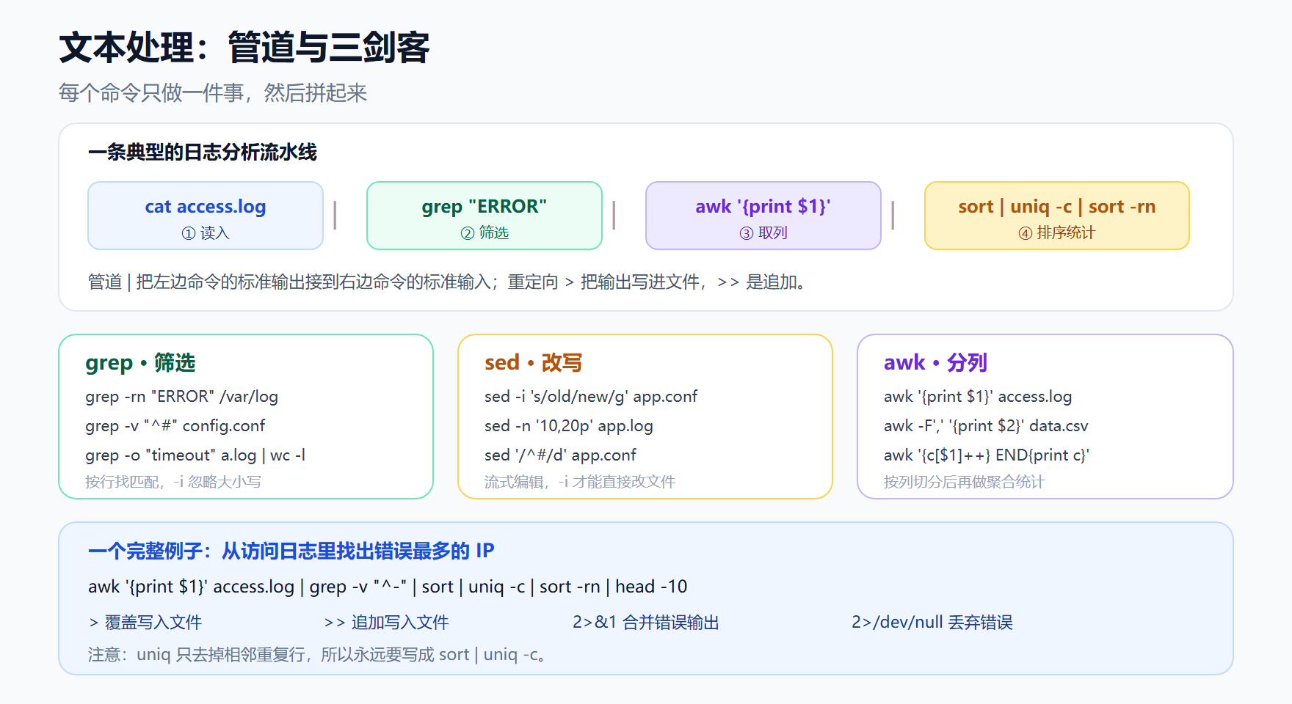Click the > 覆盖写入文件 item
Image resolution: width=1292 pixels, height=704 pixels.
click(145, 623)
